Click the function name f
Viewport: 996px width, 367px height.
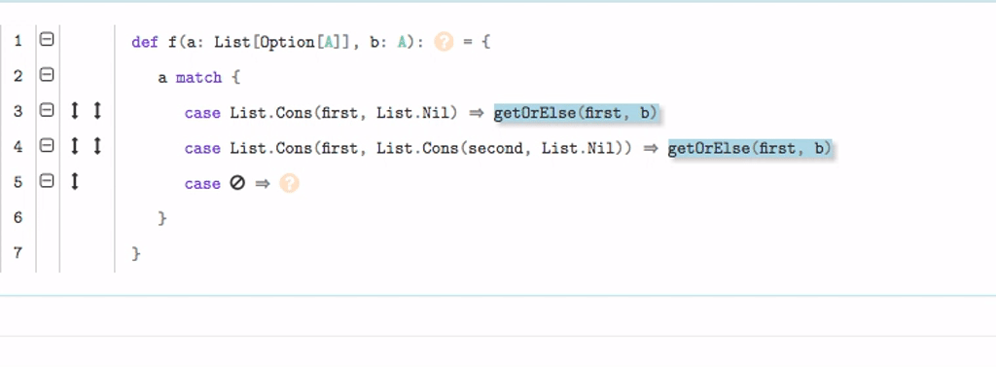coord(172,43)
